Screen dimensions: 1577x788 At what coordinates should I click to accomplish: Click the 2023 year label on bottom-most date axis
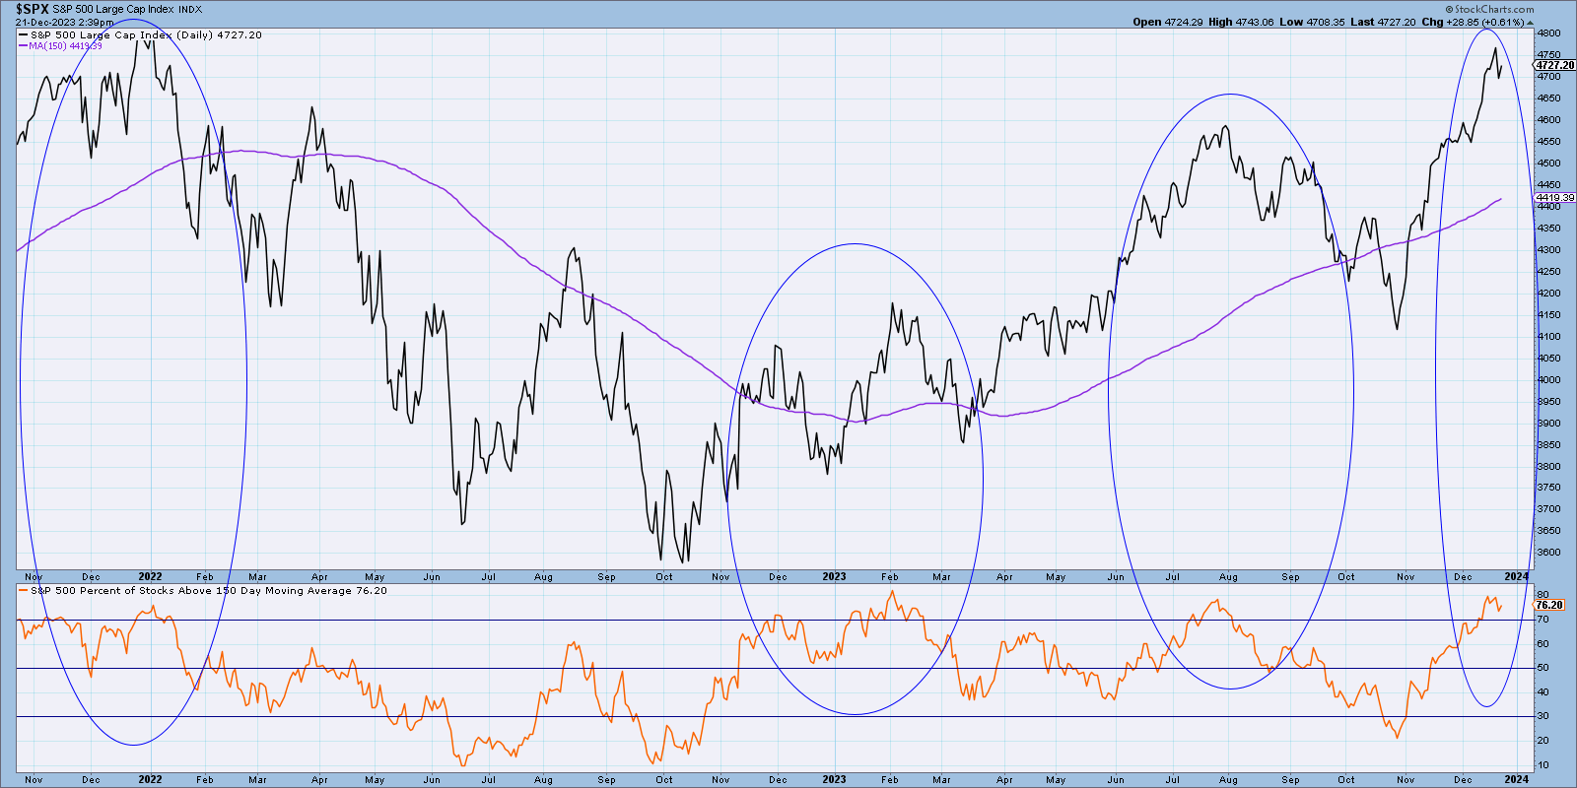click(x=834, y=779)
